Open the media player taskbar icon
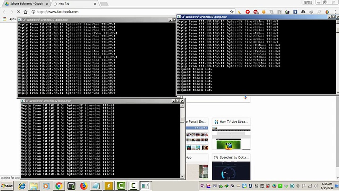The image size is (339, 191). coord(46,186)
